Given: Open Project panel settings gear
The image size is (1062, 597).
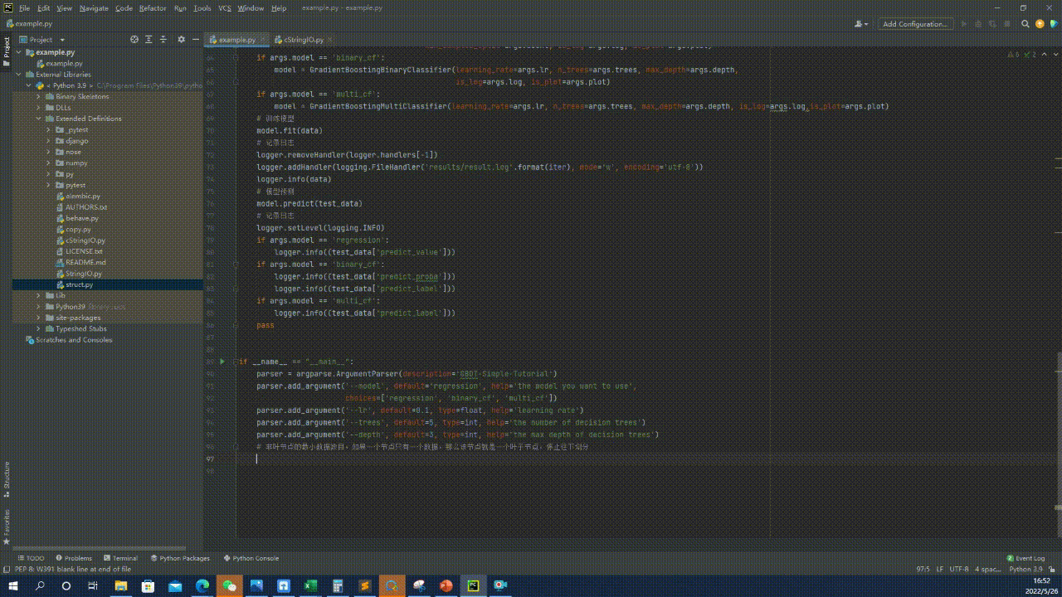Looking at the screenshot, I should [x=182, y=39].
